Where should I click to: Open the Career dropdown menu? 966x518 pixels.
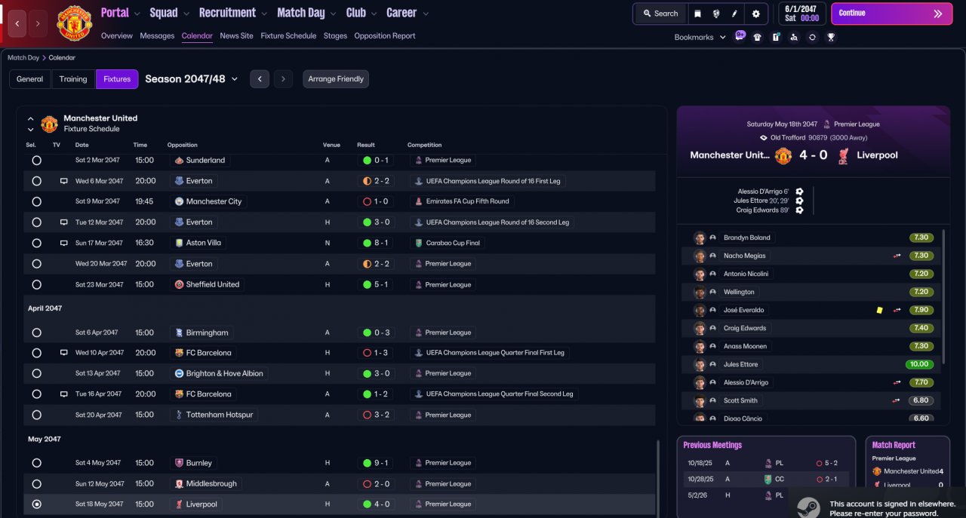[408, 13]
